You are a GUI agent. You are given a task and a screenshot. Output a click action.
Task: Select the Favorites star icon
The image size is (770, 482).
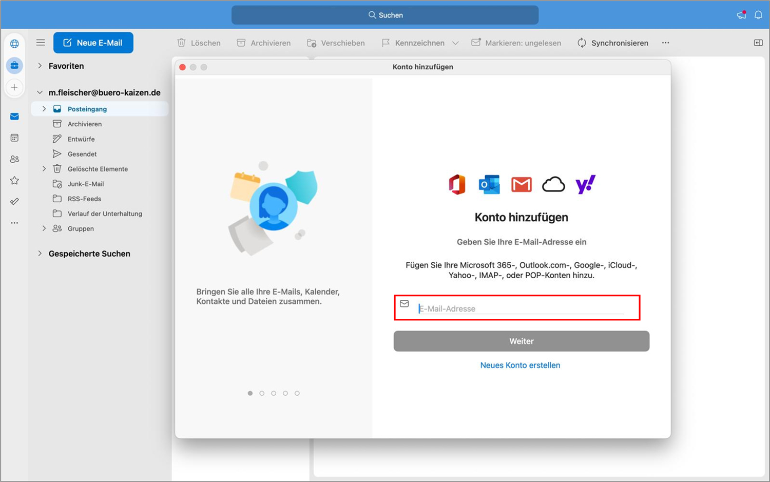14,180
